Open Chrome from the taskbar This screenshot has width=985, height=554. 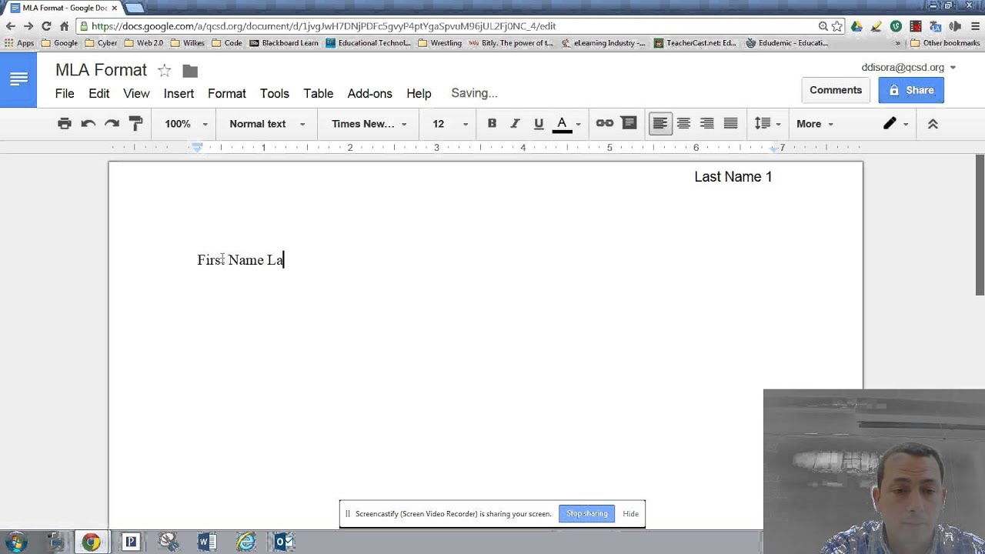point(91,542)
